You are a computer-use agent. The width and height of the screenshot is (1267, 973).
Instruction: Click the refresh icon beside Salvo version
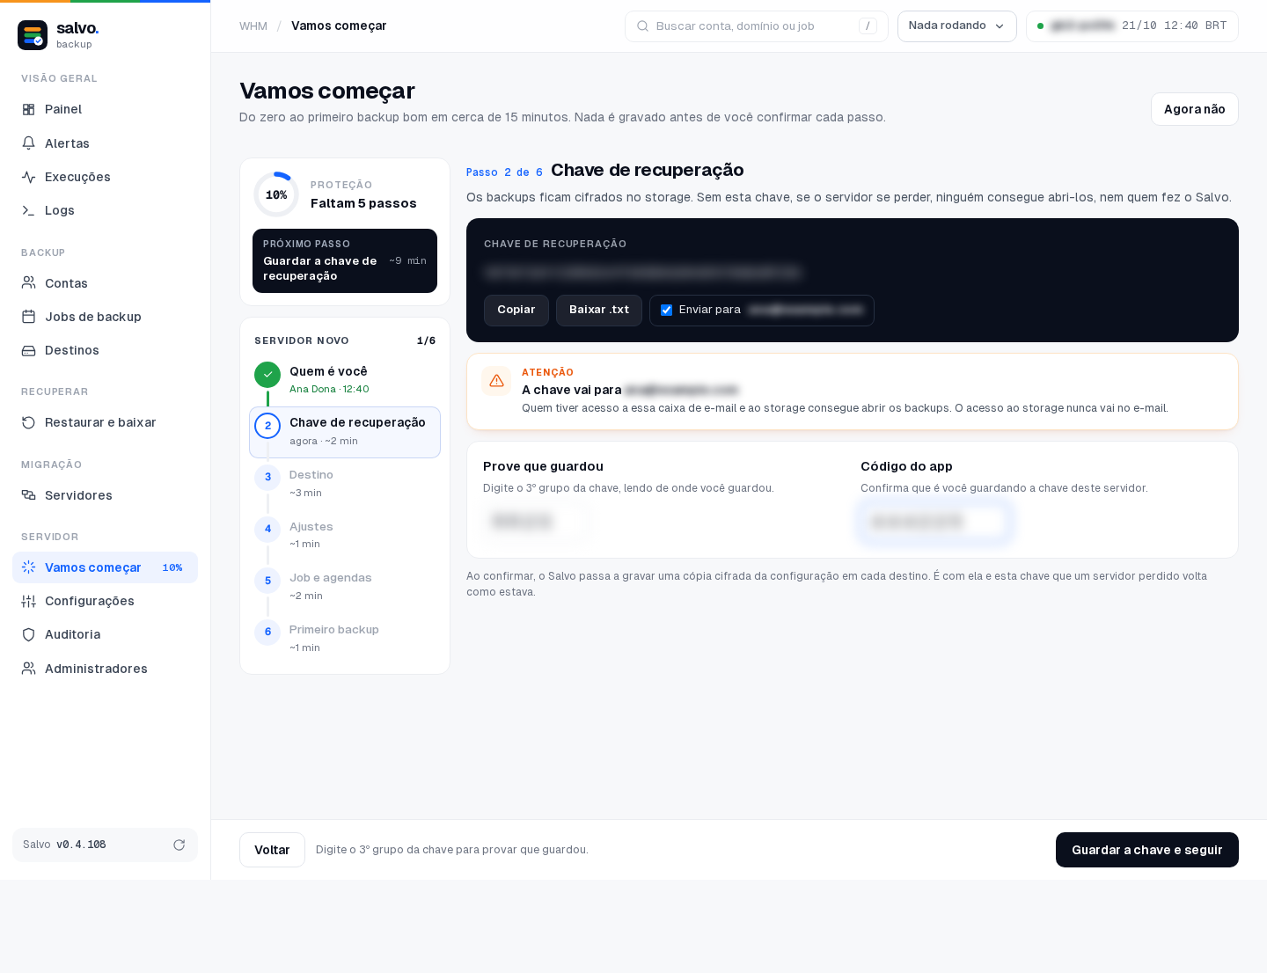[x=179, y=845]
